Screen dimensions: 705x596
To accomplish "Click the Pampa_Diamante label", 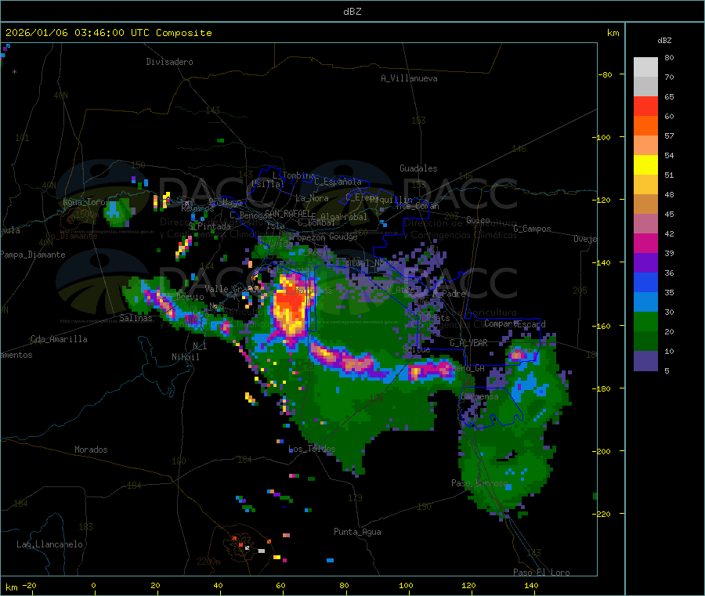I will pos(33,255).
